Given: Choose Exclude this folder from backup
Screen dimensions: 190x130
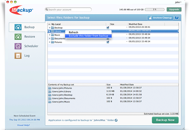Looking at the screenshot, I should (x=88, y=36).
